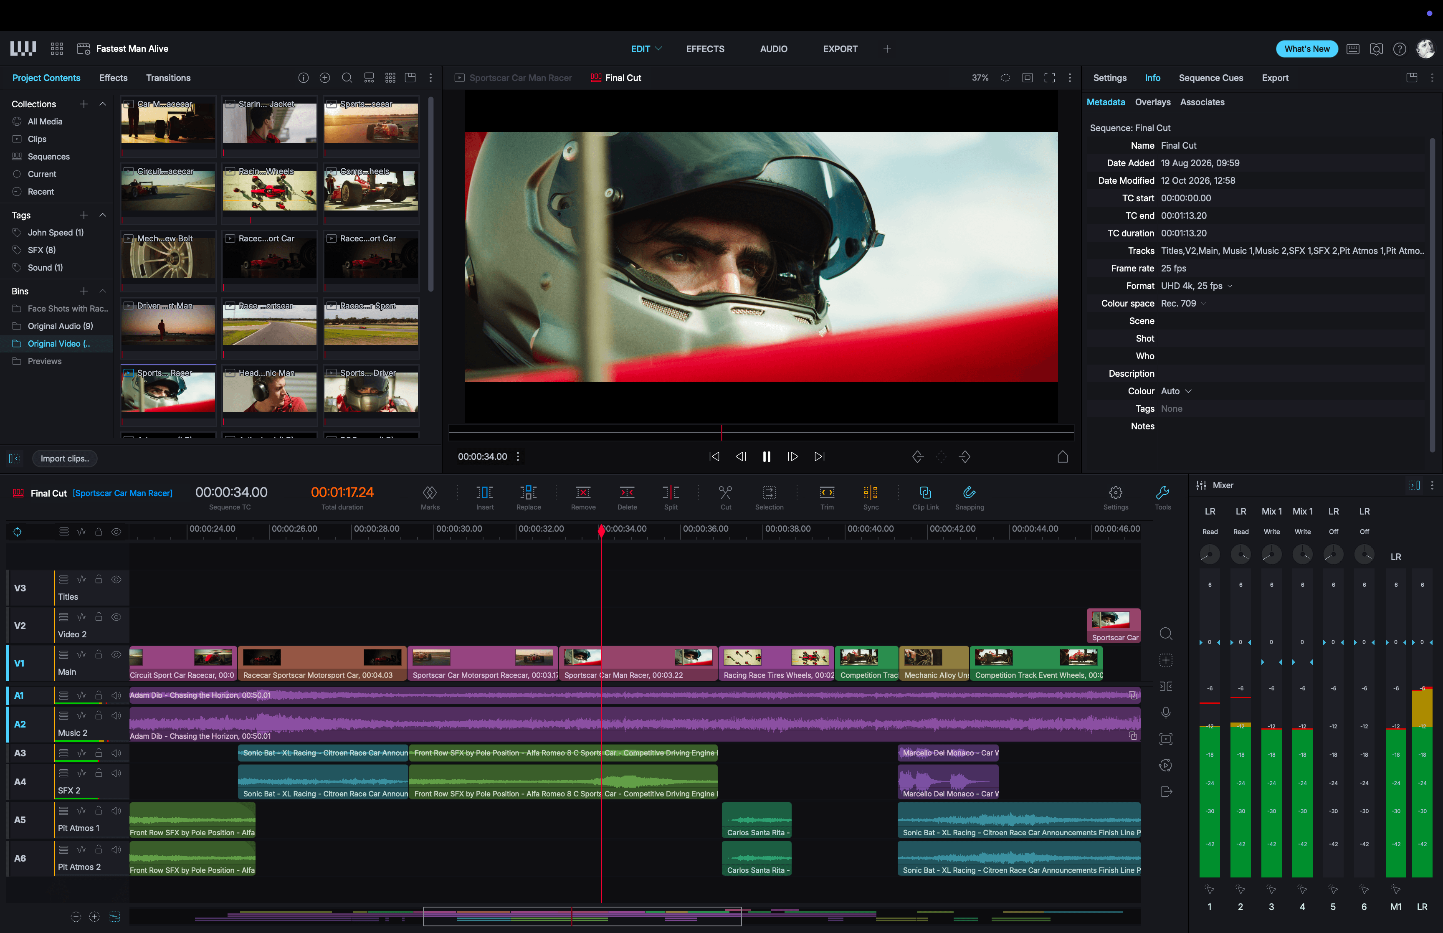1443x933 pixels.
Task: Open the Sequence Cues tab
Action: click(1210, 78)
